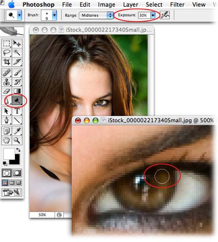Open the Filter menu
This screenshot has height=242, width=218.
click(x=177, y=5)
